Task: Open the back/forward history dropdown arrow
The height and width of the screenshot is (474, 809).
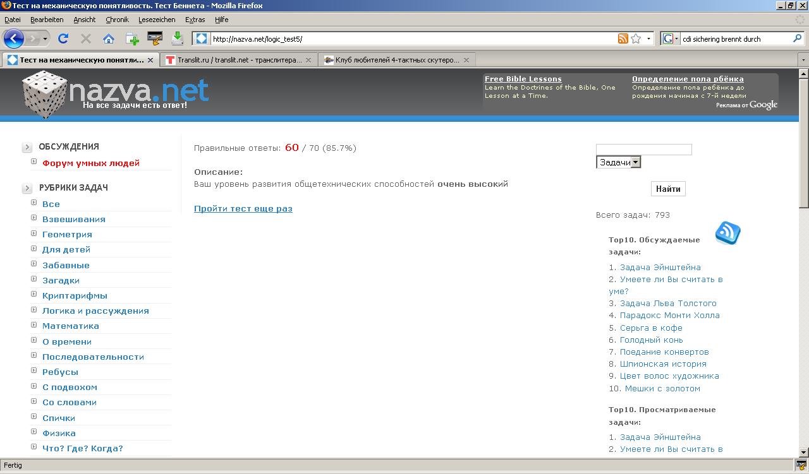Action: pyautogui.click(x=45, y=39)
